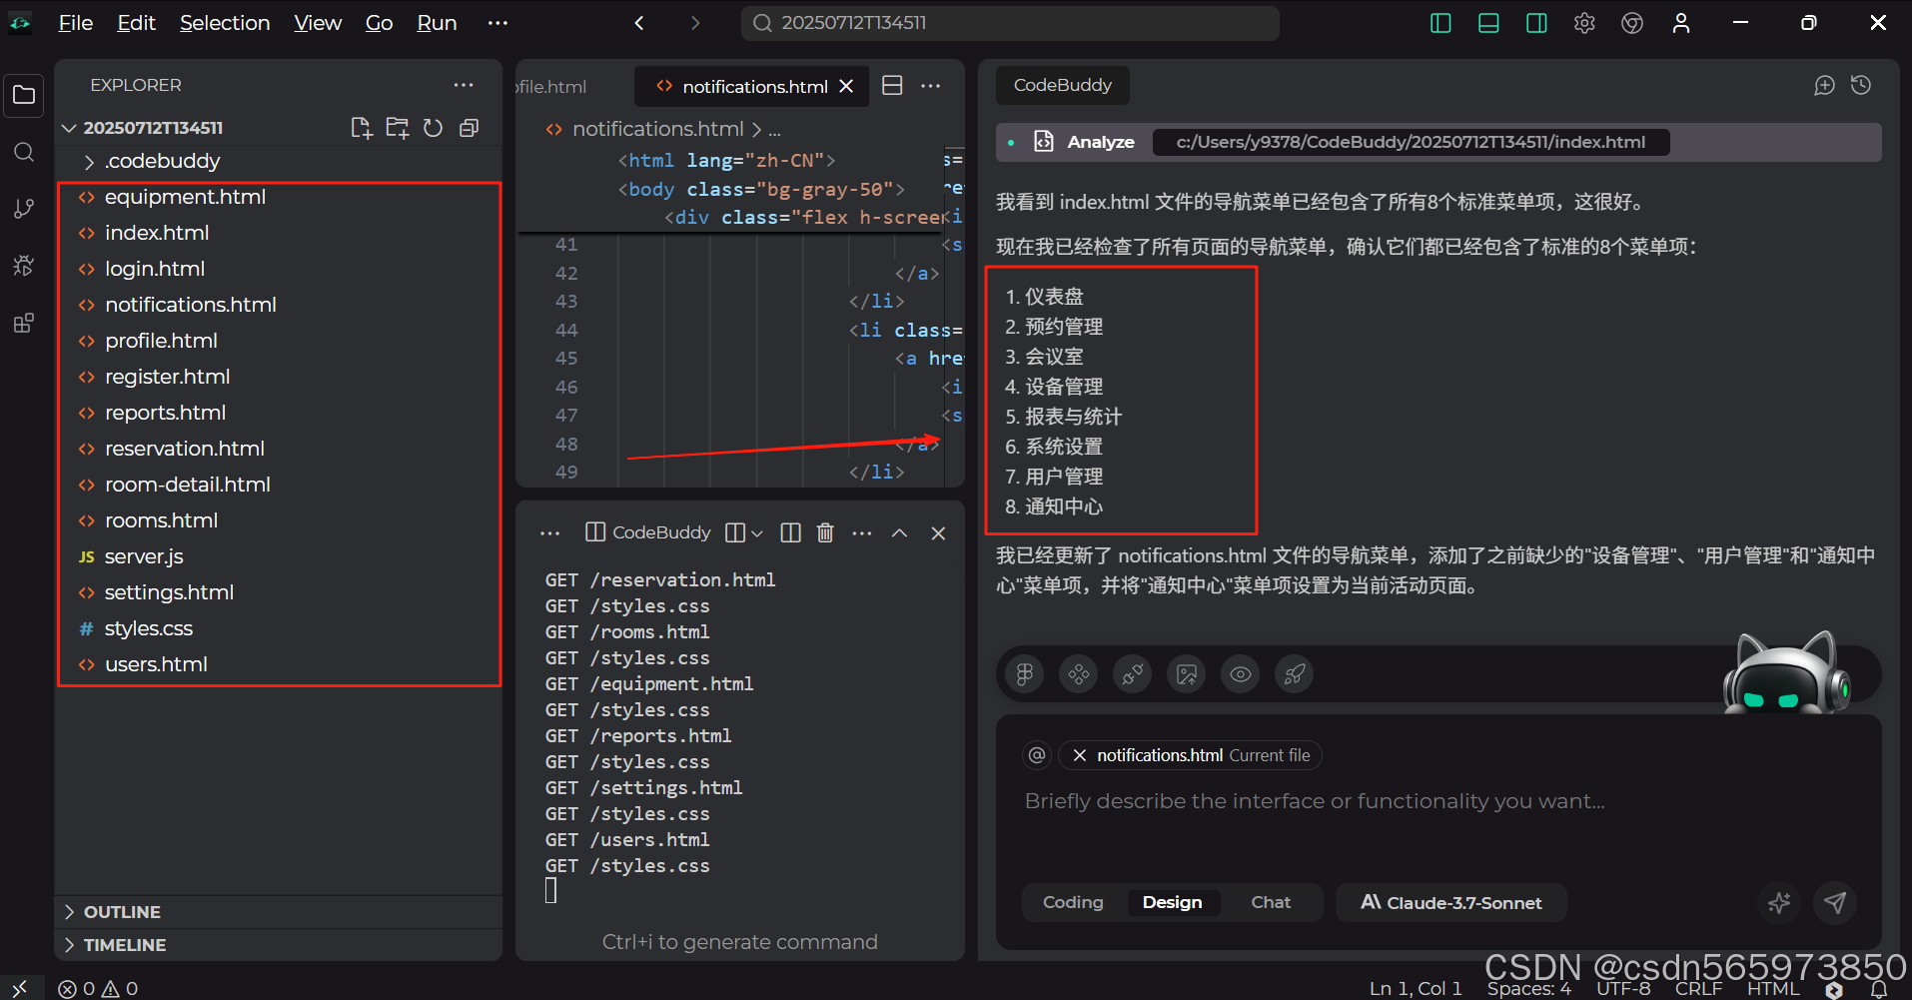Click the Figma icon in CodeBuddy toolbar
The image size is (1912, 1000).
coord(1025,674)
